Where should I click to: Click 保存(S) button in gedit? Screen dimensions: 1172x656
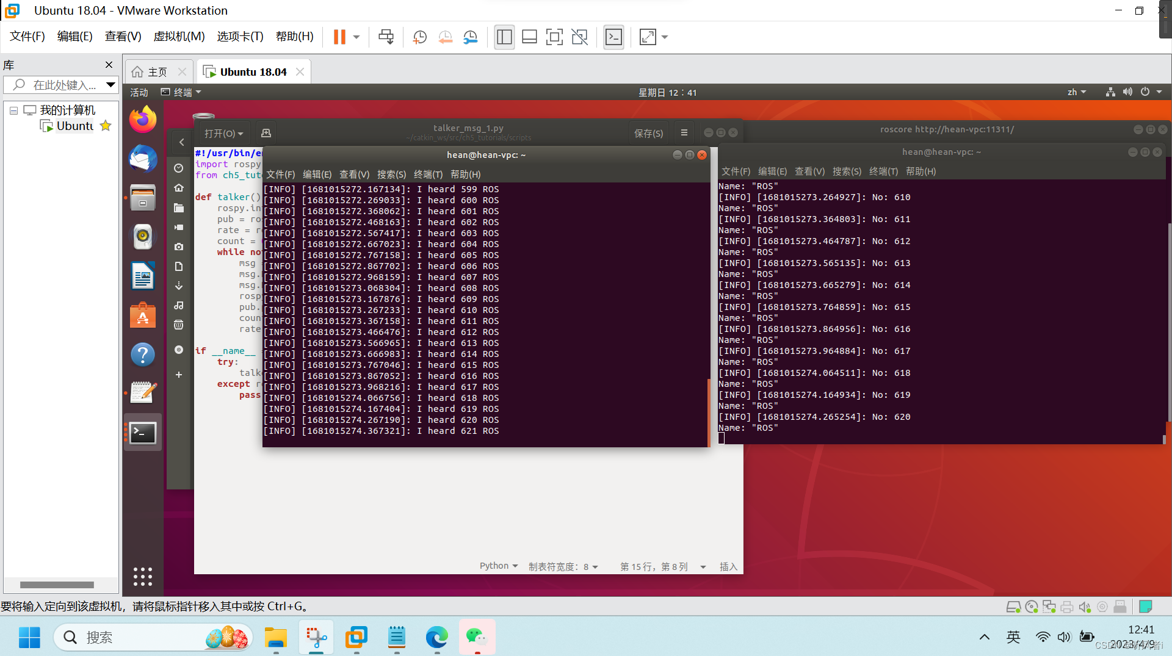(x=648, y=133)
